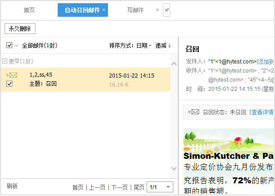This screenshot has width=275, height=196.
Task: Toggle the select-all mail checkbox
Action: tap(10, 45)
